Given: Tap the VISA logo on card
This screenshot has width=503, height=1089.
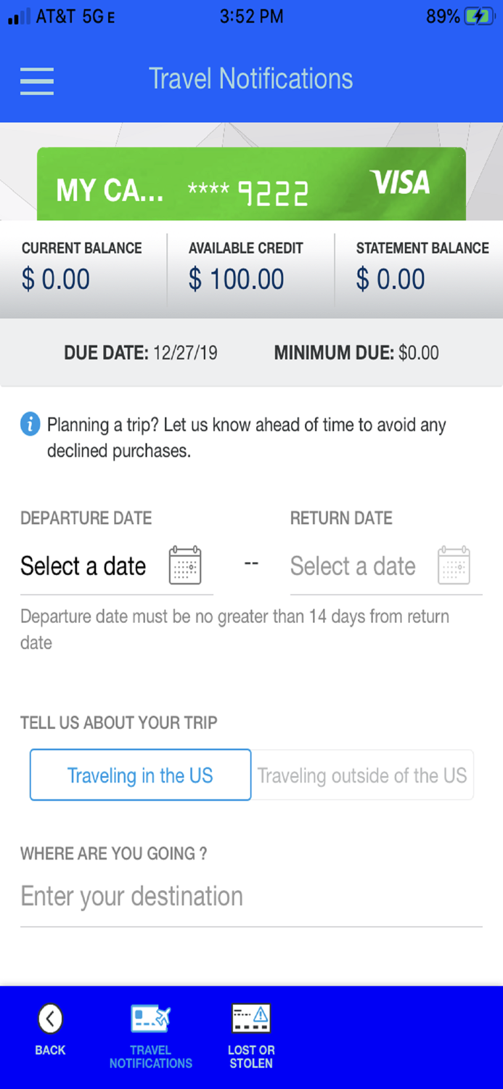Looking at the screenshot, I should pyautogui.click(x=400, y=183).
